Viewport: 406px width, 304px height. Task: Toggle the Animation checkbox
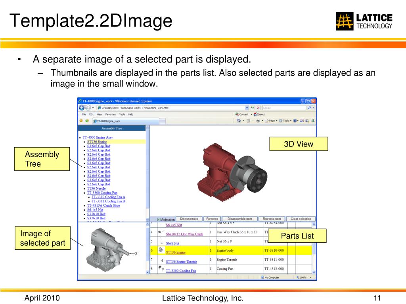(159, 219)
